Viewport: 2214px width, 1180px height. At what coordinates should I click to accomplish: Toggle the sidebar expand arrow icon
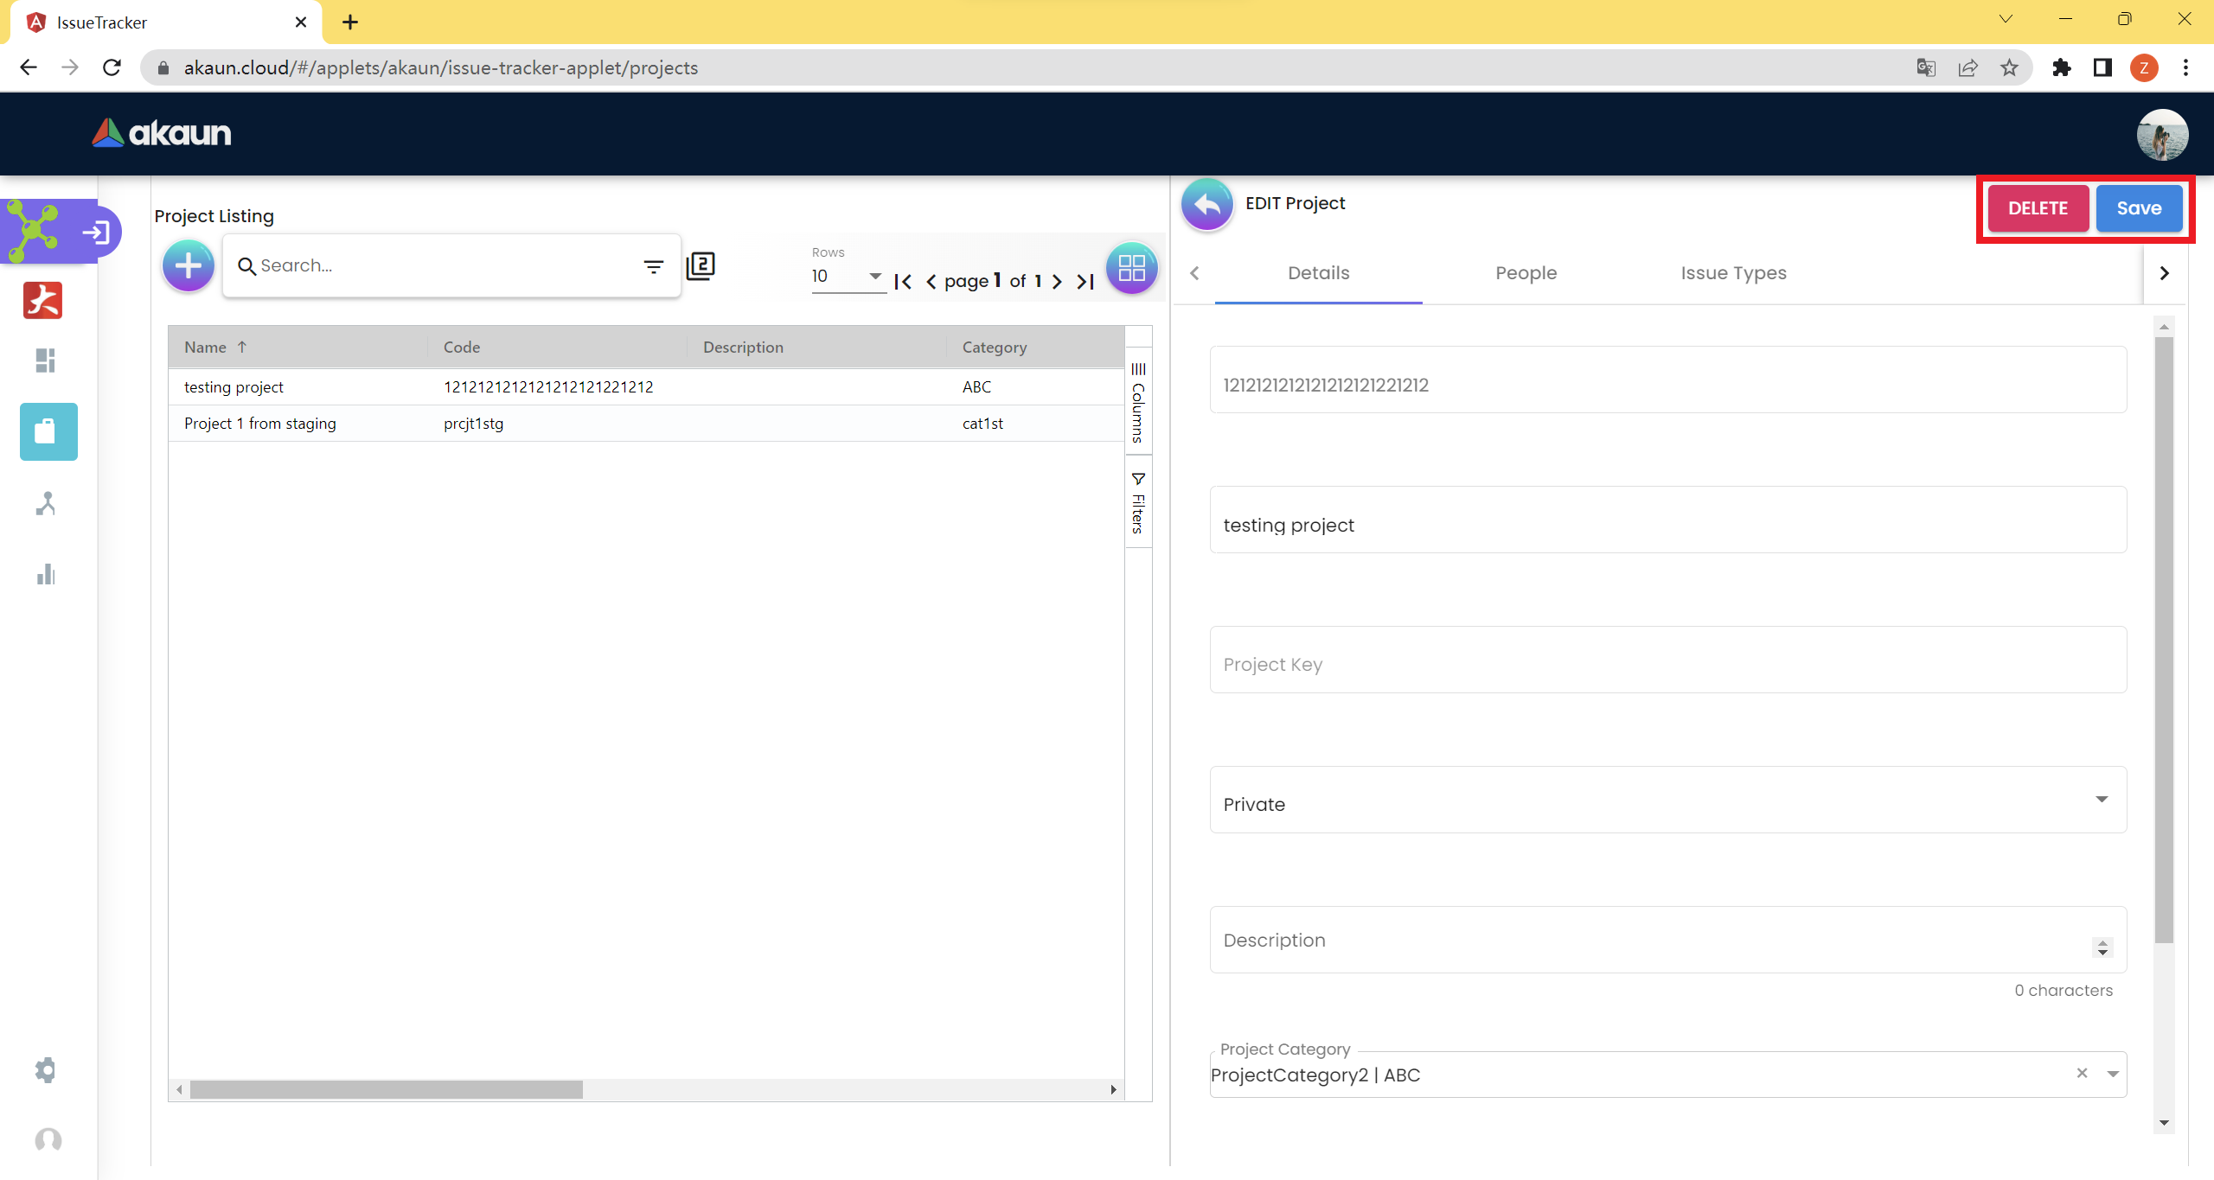[x=96, y=232]
